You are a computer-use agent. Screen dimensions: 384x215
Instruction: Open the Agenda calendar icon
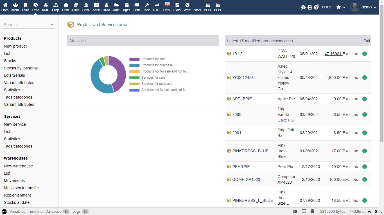coord(126,7)
